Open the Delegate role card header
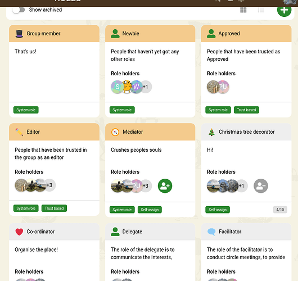Image resolution: width=298 pixels, height=281 pixels. 150,232
